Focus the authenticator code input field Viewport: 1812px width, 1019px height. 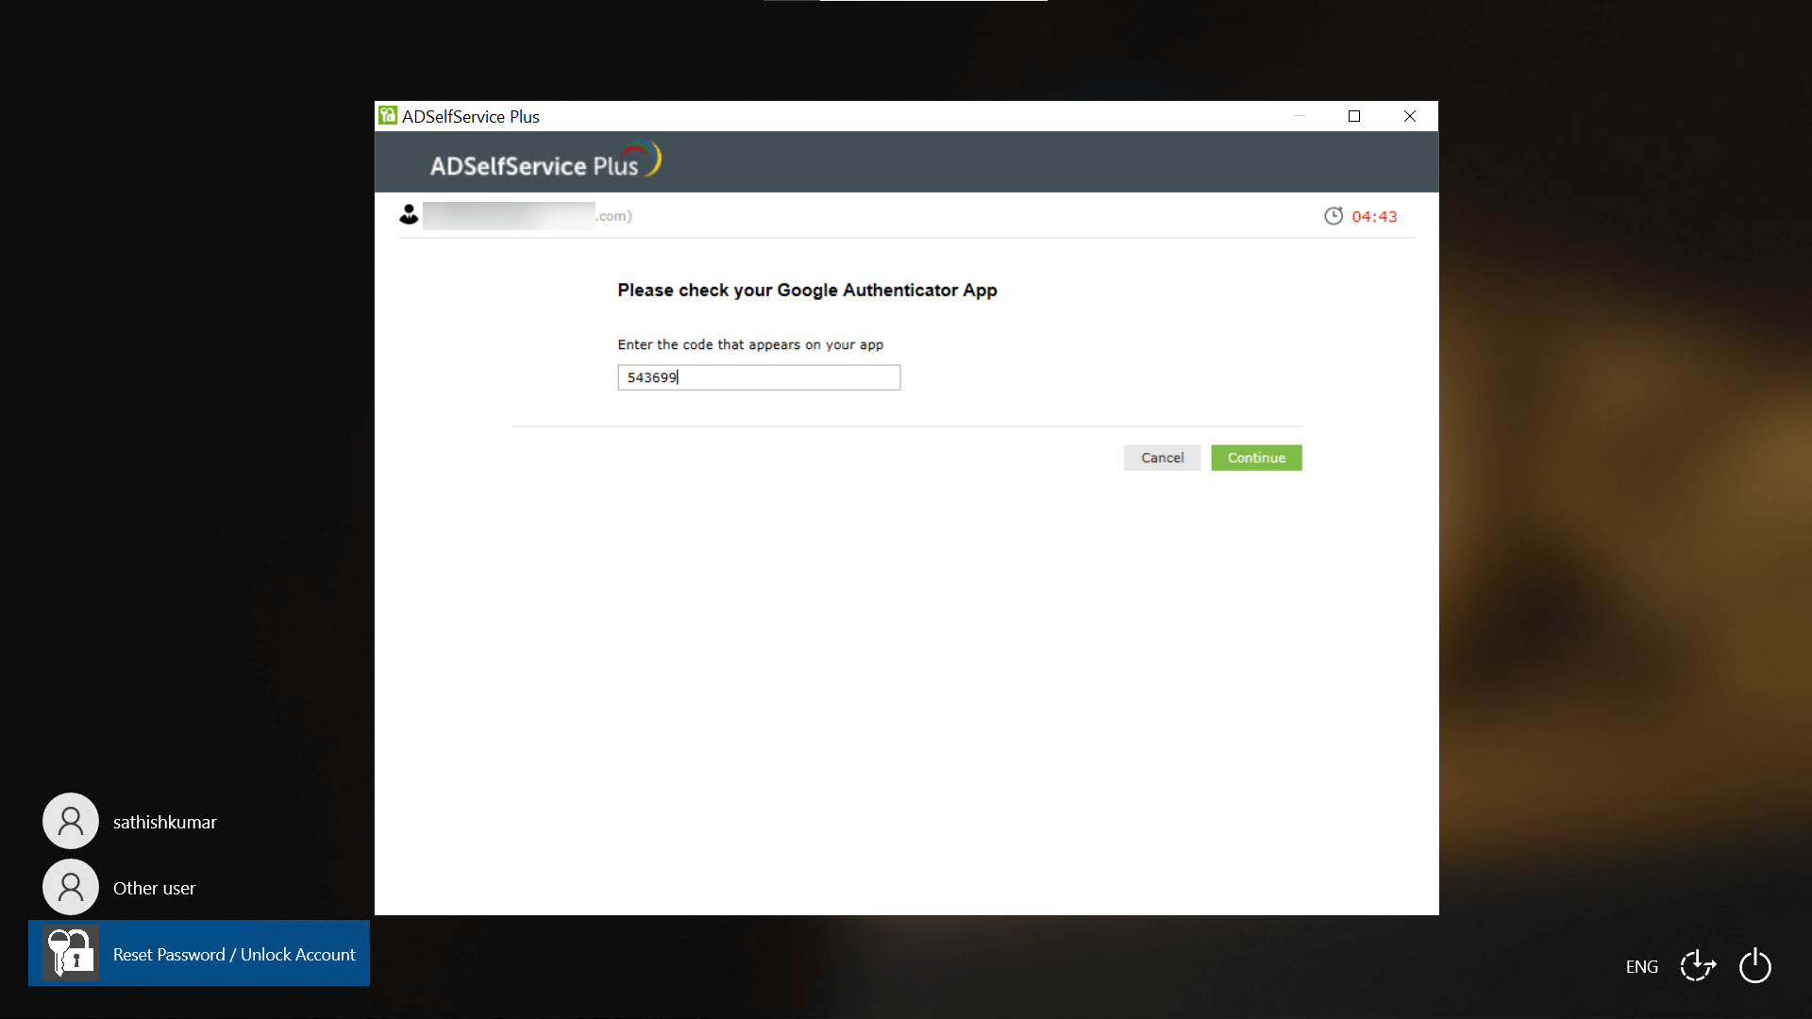point(759,377)
